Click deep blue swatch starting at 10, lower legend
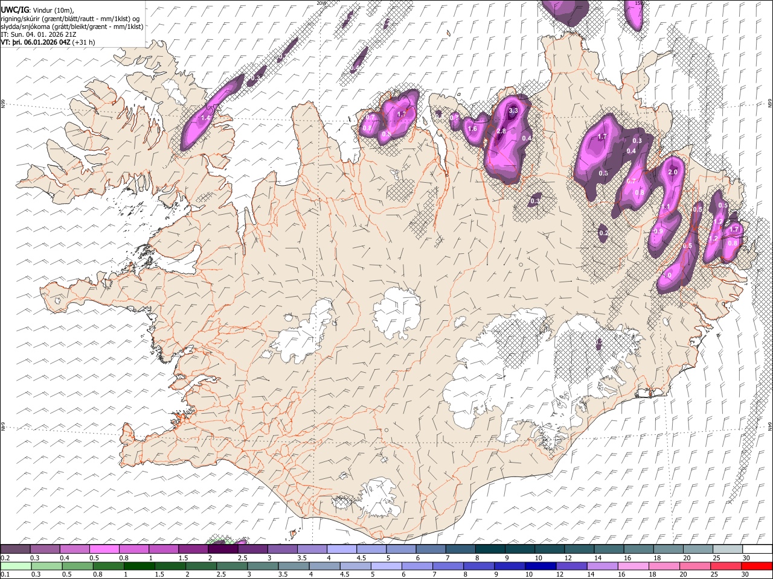Image resolution: width=773 pixels, height=579 pixels. point(540,566)
